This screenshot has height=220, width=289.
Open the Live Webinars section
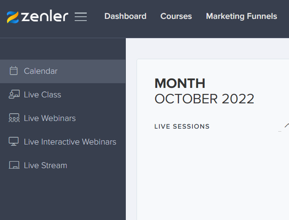pyautogui.click(x=63, y=118)
